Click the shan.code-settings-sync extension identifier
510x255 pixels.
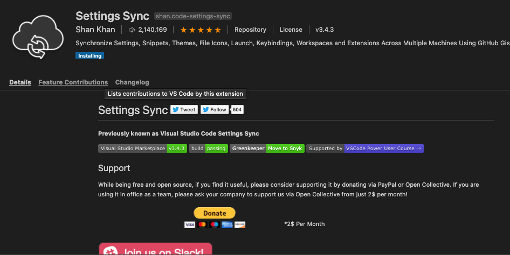[x=193, y=16]
